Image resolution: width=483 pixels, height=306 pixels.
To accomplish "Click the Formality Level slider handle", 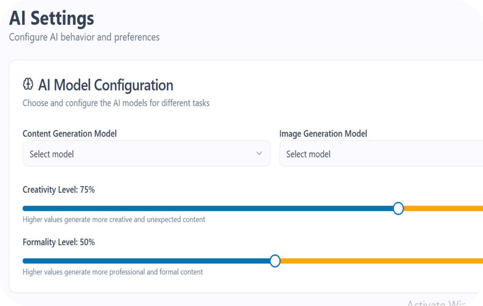I will pos(275,261).
